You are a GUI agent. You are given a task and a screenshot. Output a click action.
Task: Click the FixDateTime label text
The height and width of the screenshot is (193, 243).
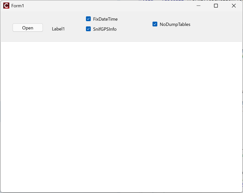105,19
